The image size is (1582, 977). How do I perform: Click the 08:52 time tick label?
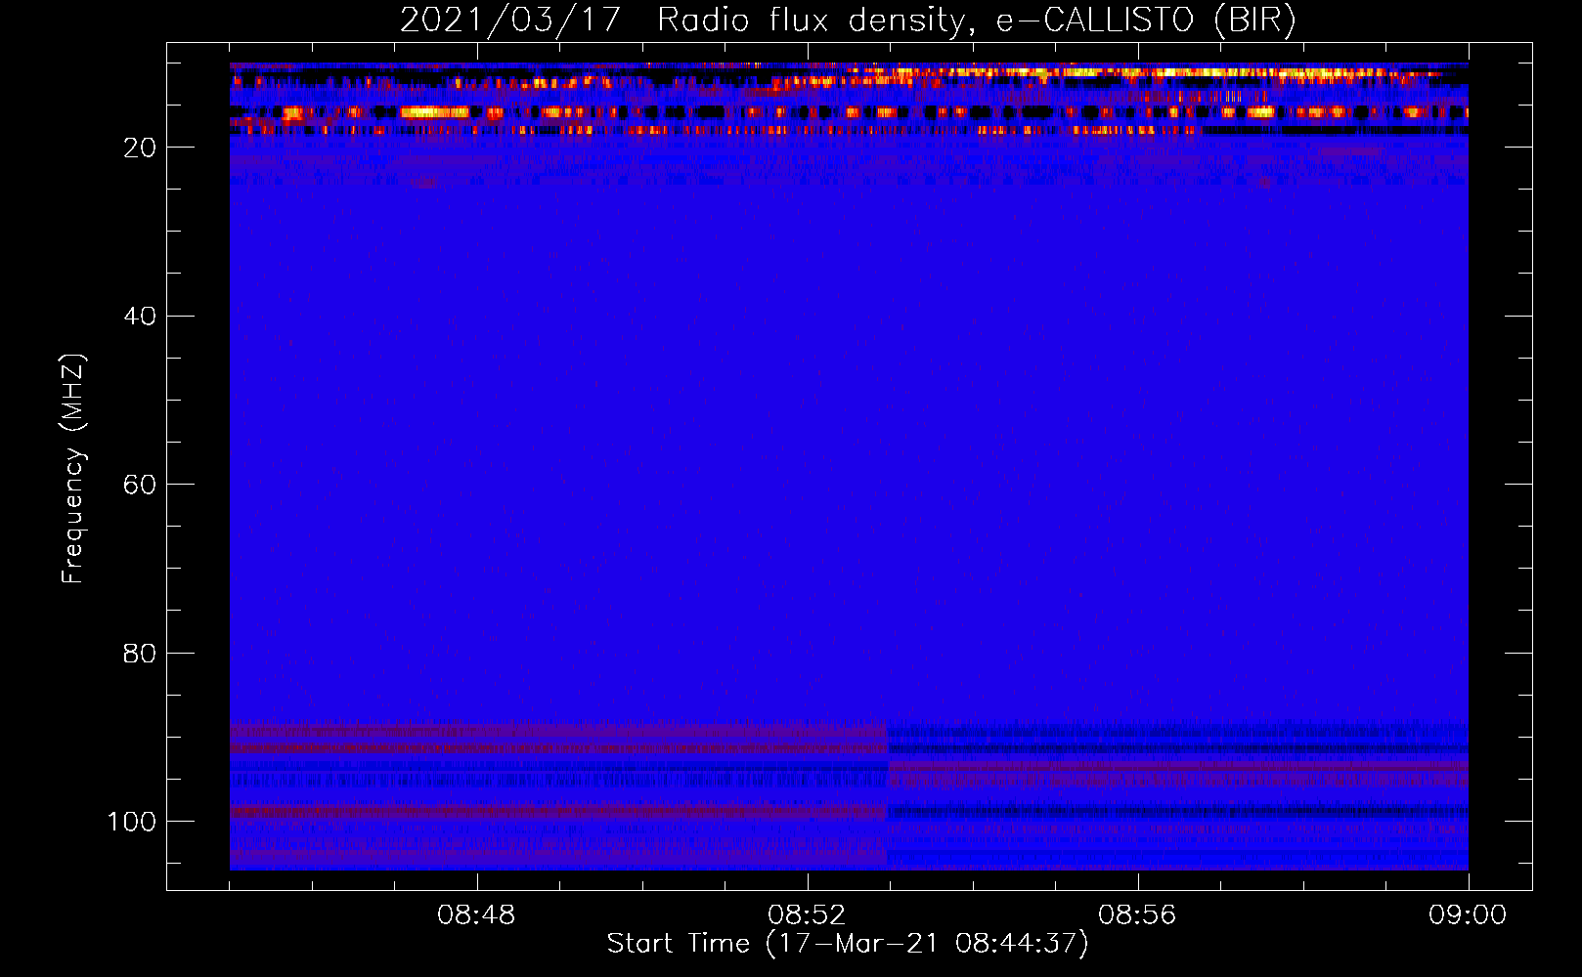click(x=807, y=915)
